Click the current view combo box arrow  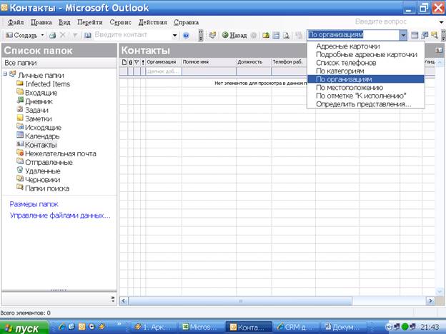coord(403,35)
